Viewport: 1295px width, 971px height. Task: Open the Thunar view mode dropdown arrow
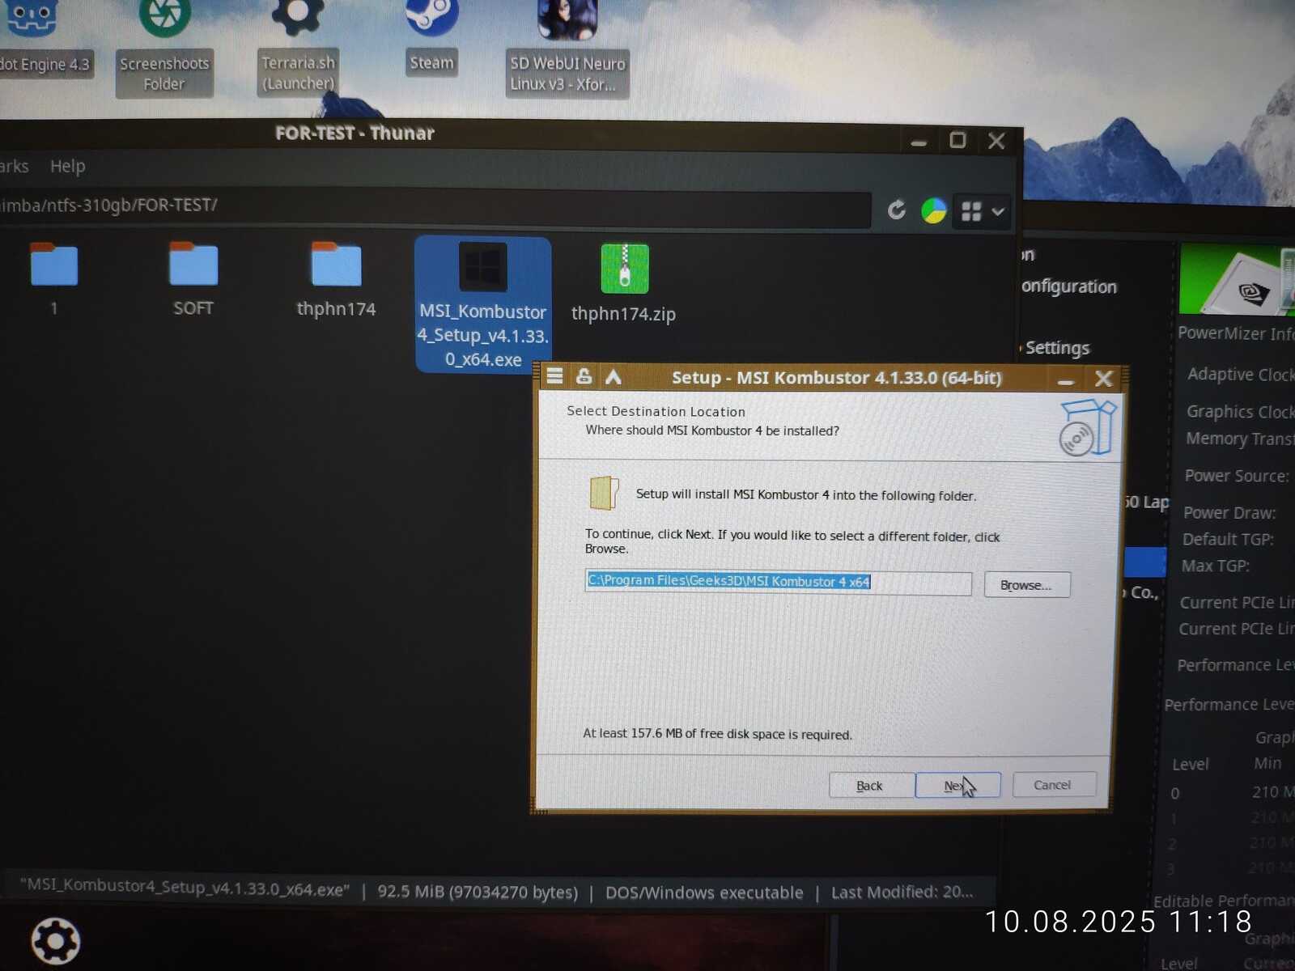click(x=998, y=212)
